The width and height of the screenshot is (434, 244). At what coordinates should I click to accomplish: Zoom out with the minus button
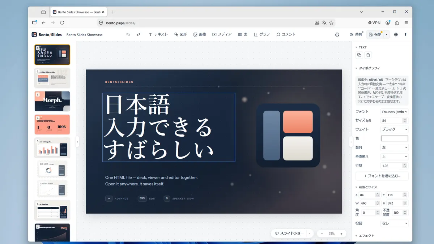click(322, 234)
